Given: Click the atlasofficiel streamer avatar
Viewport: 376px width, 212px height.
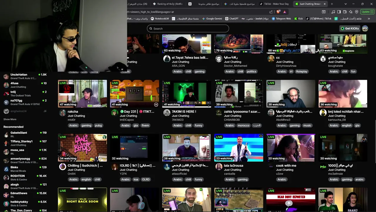Looking at the screenshot, I should click(x=167, y=167).
